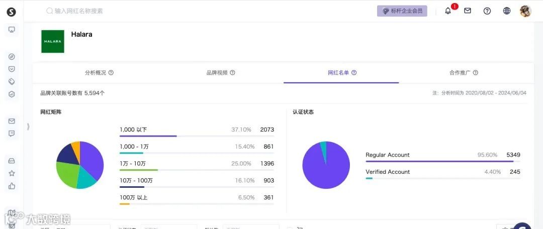This screenshot has height=229, width=543.
Task: Click the green slice of 网红矩阵 pie
Action: coord(67,174)
